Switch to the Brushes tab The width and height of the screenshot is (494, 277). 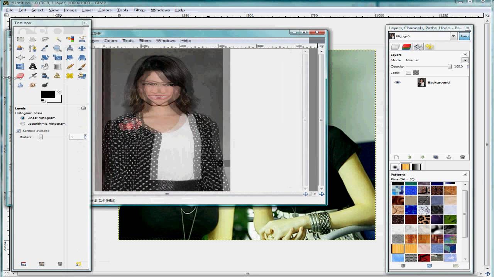coord(394,167)
